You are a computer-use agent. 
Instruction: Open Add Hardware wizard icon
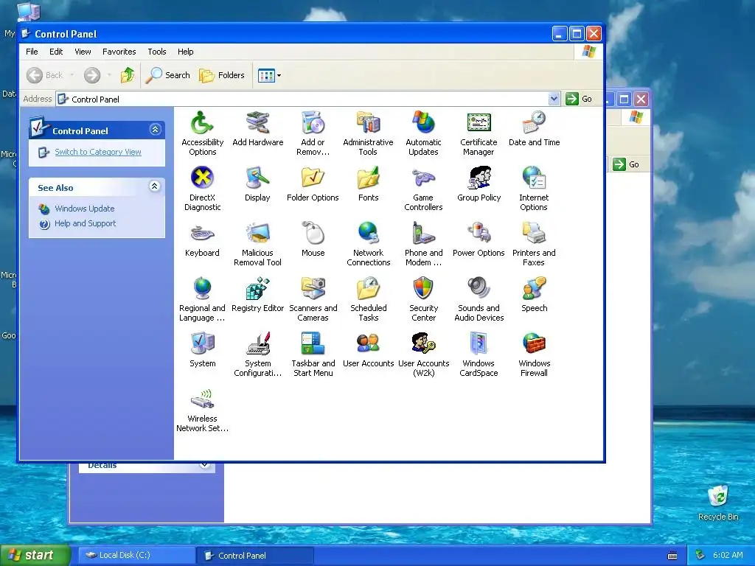point(257,123)
